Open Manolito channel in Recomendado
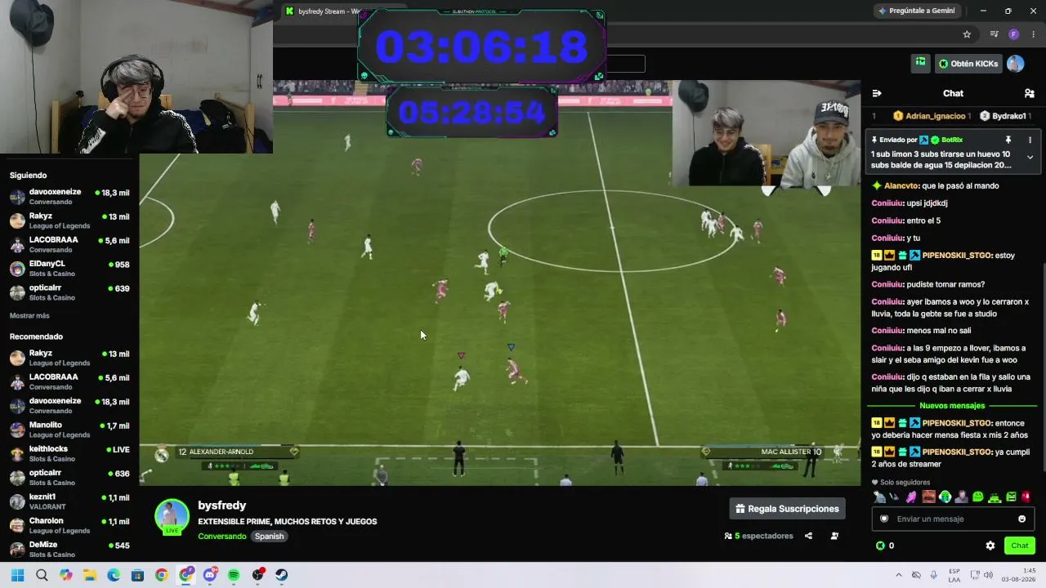The width and height of the screenshot is (1046, 588). [69, 430]
